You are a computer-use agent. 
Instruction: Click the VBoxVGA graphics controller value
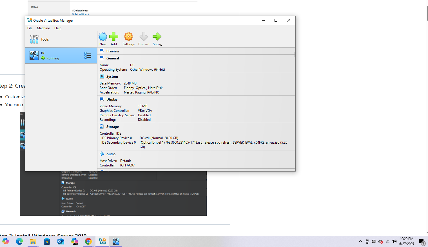[x=145, y=111]
